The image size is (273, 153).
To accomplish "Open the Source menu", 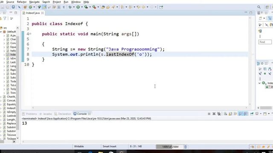I will tap(10, 2).
